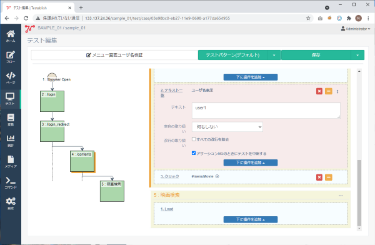Open the 変数 (variables) sidebar item
The image size is (375, 245).
[11, 120]
